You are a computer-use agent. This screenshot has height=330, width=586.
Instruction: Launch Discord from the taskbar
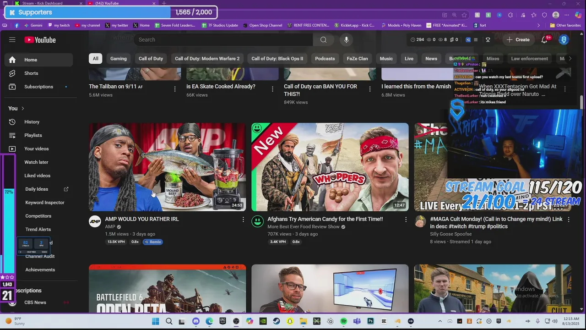click(x=196, y=321)
